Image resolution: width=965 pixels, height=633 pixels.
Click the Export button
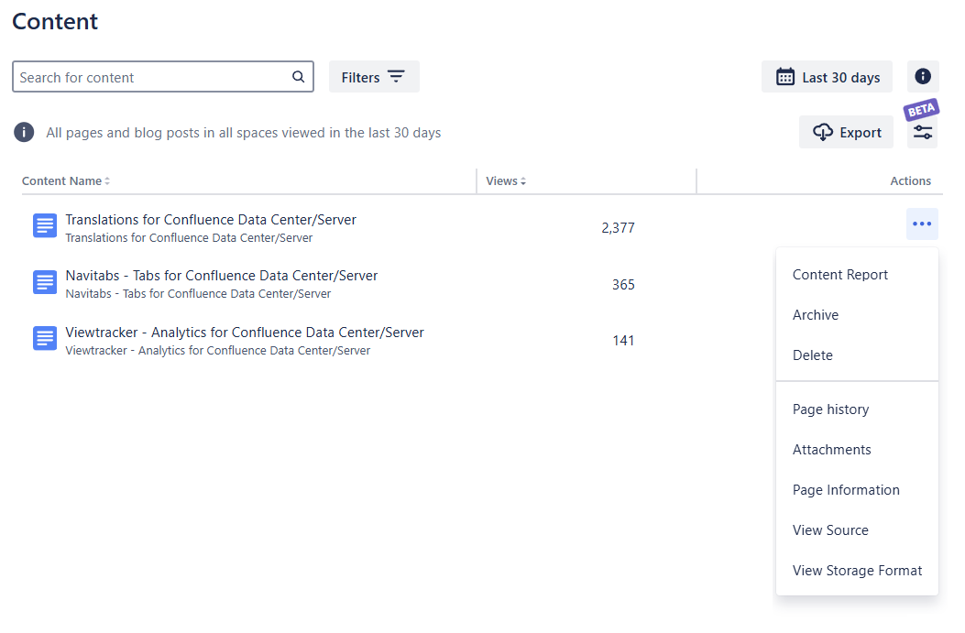846,133
